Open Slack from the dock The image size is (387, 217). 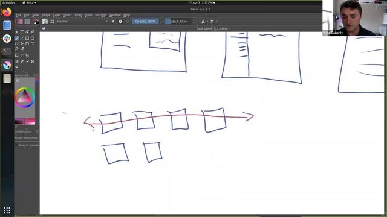[7, 39]
